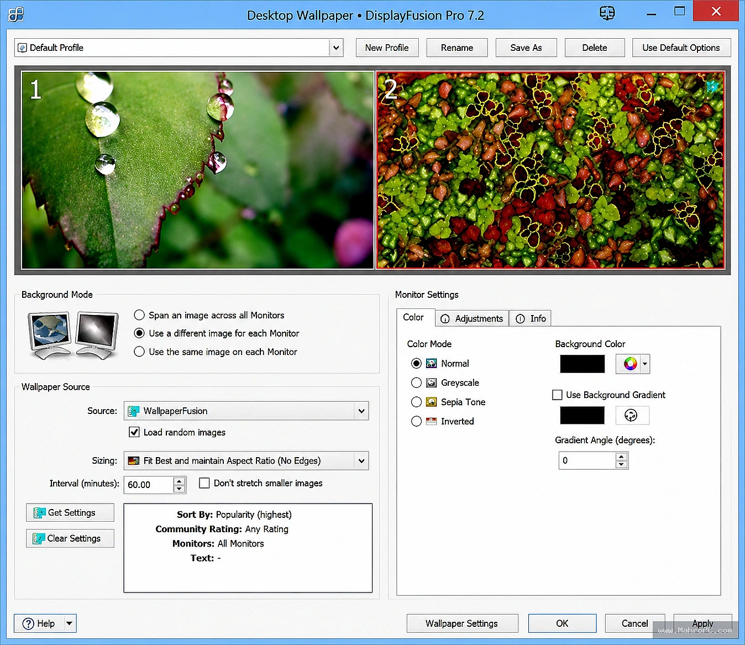Switch to the Adjustments tab
The image size is (745, 645).
472,319
